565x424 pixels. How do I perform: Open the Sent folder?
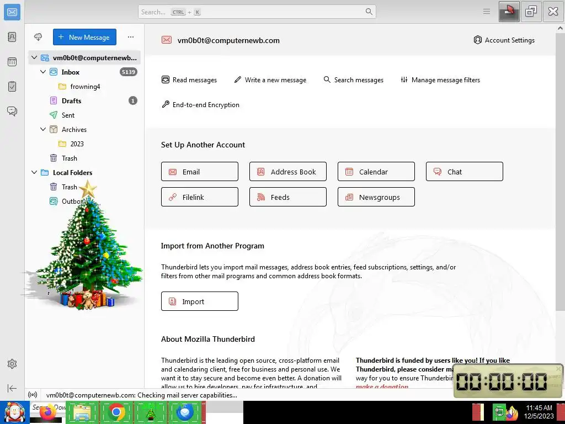click(x=84, y=115)
